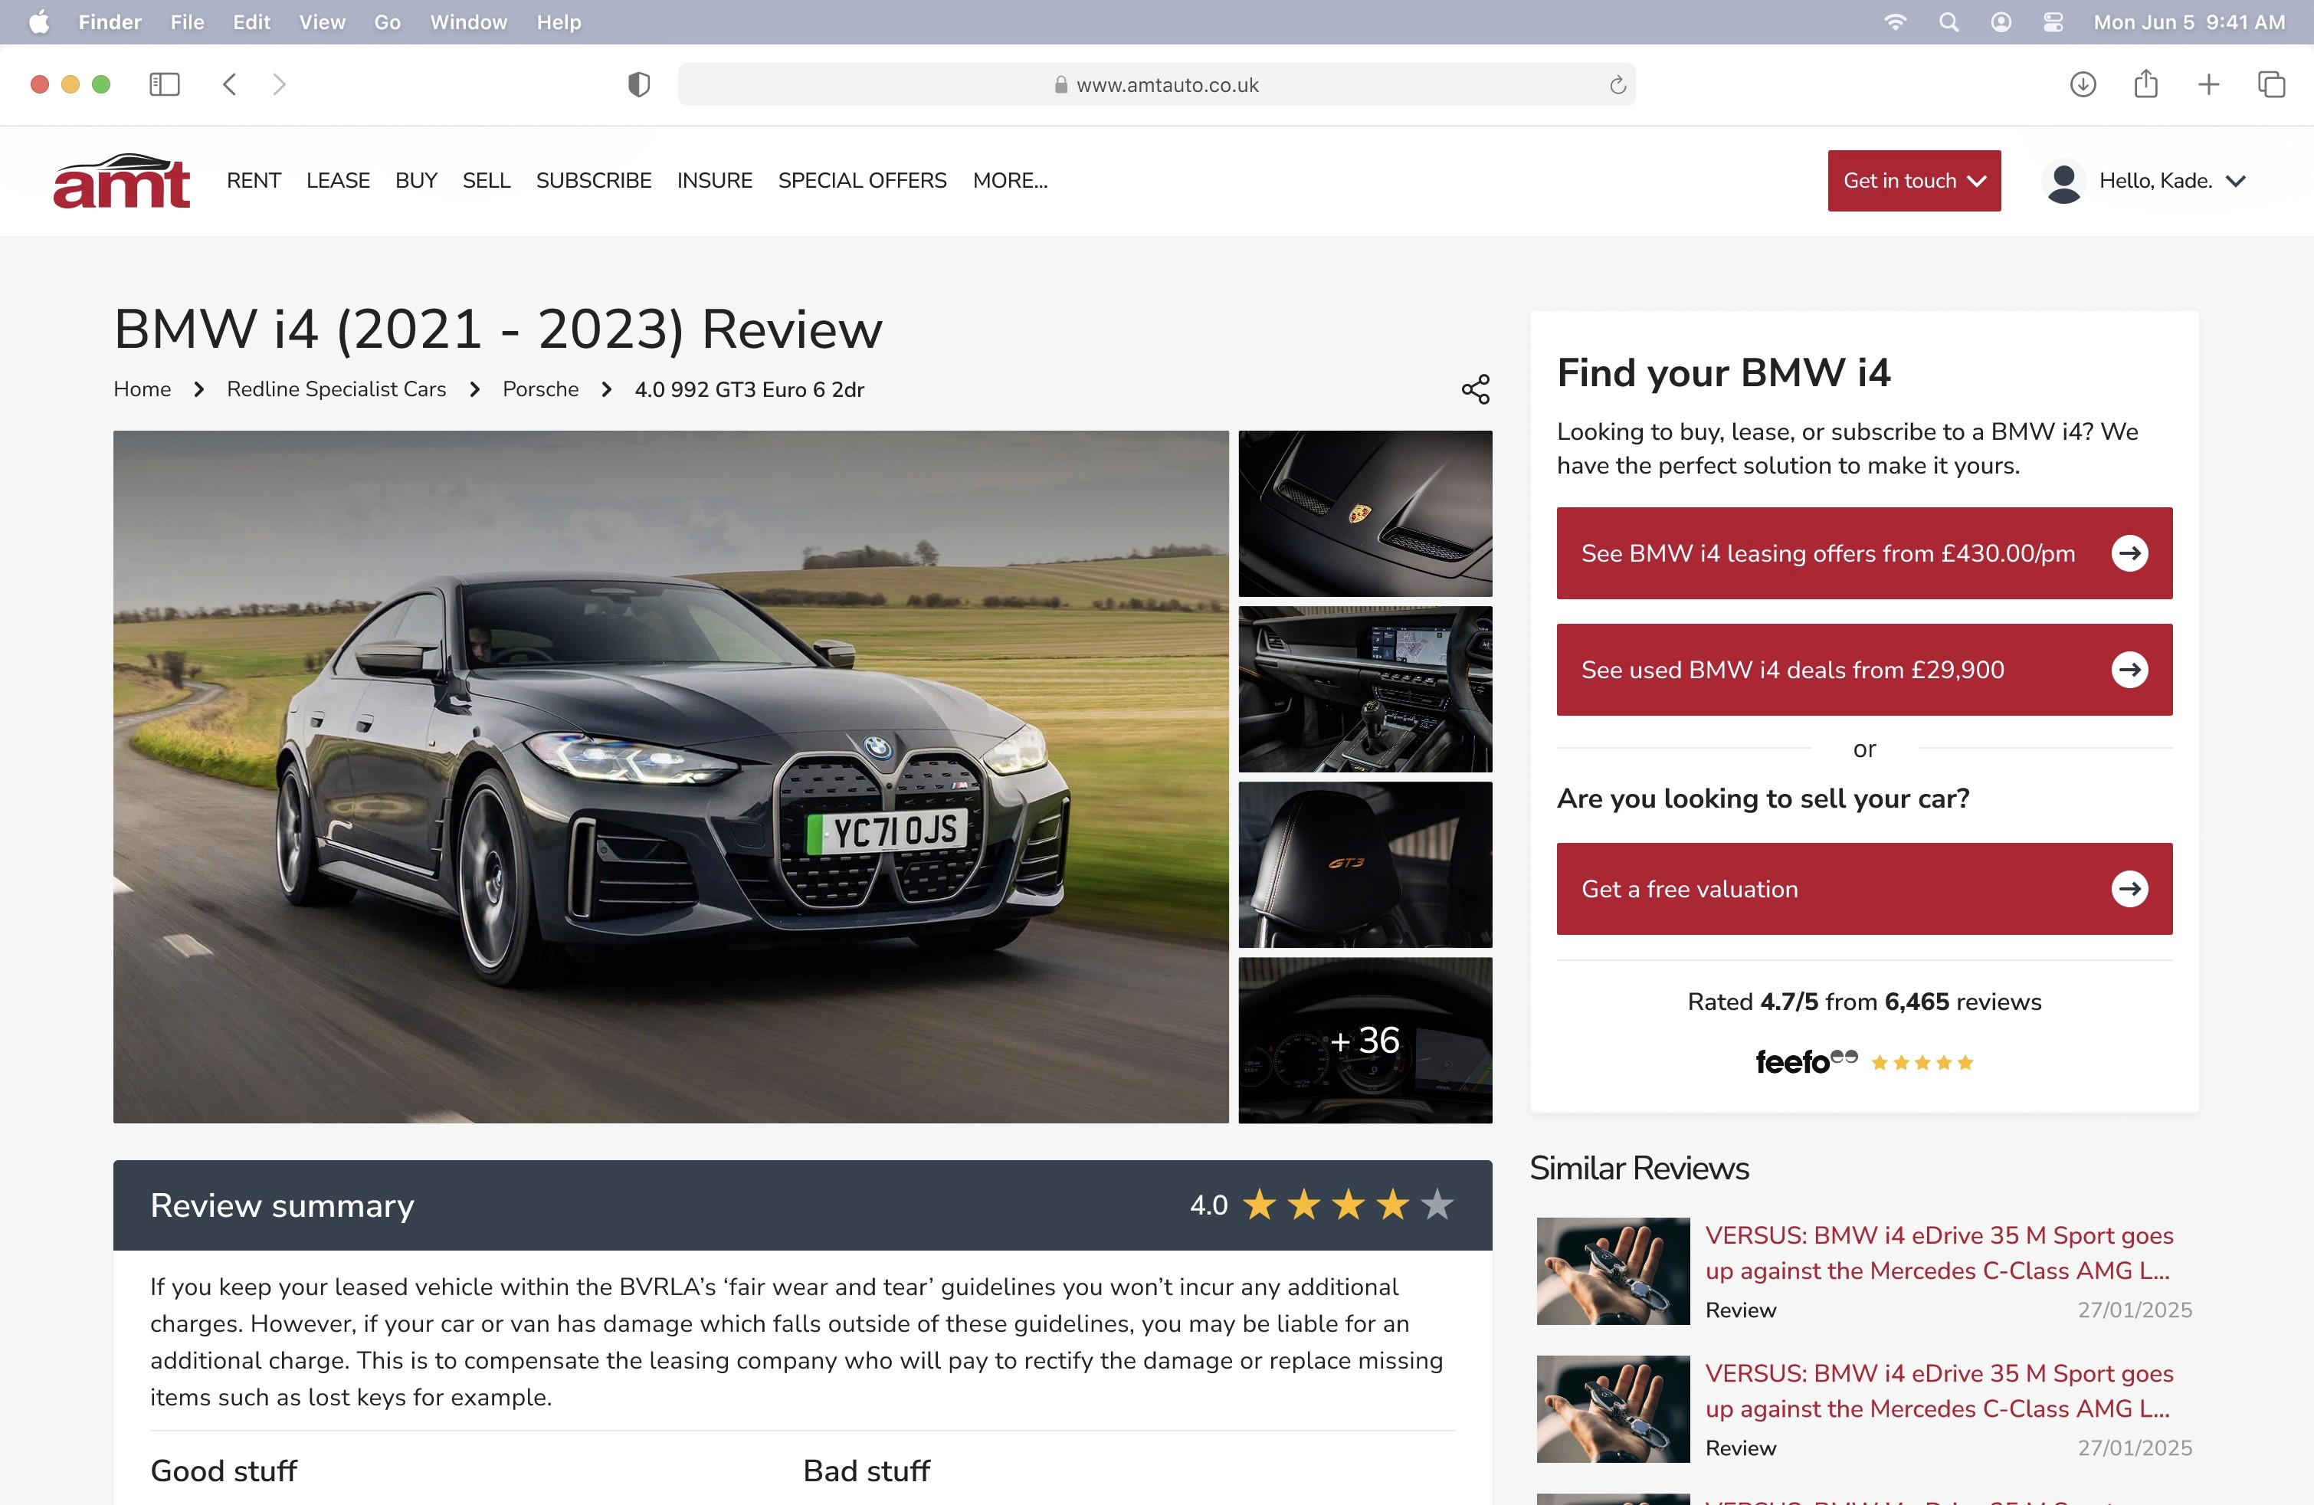
Task: Open the second VERSUS BMW i4 review link
Action: pos(1938,1390)
